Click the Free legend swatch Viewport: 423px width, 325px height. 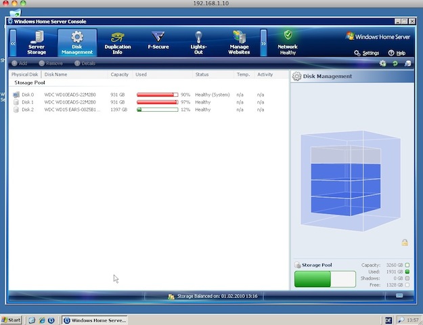(407, 285)
